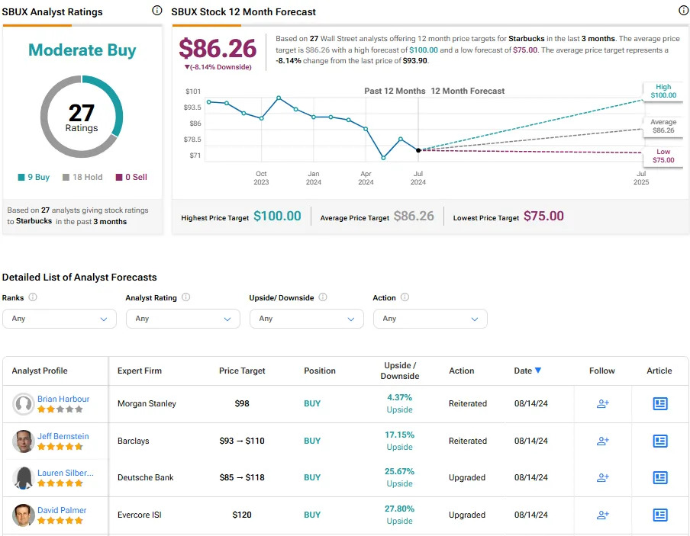Viewport: 690px width, 536px height.
Task: Click the Starbucks link in forecast description
Action: [x=527, y=39]
